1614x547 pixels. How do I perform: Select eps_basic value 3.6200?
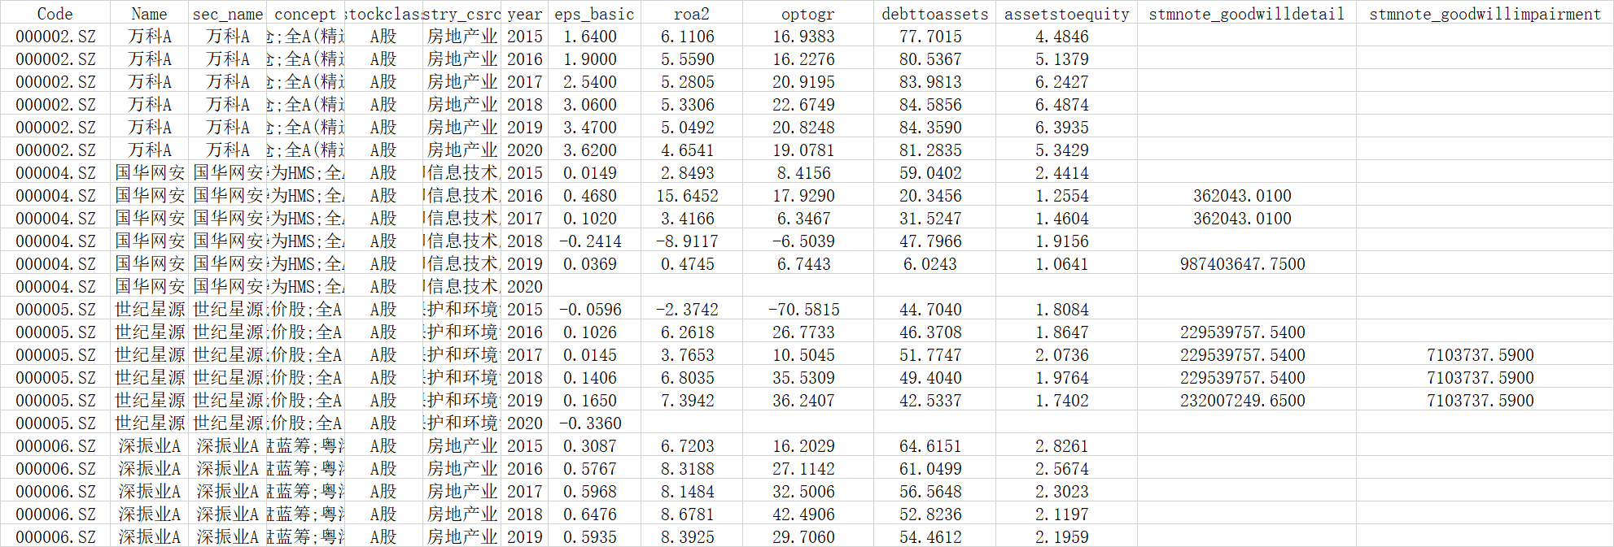point(590,150)
